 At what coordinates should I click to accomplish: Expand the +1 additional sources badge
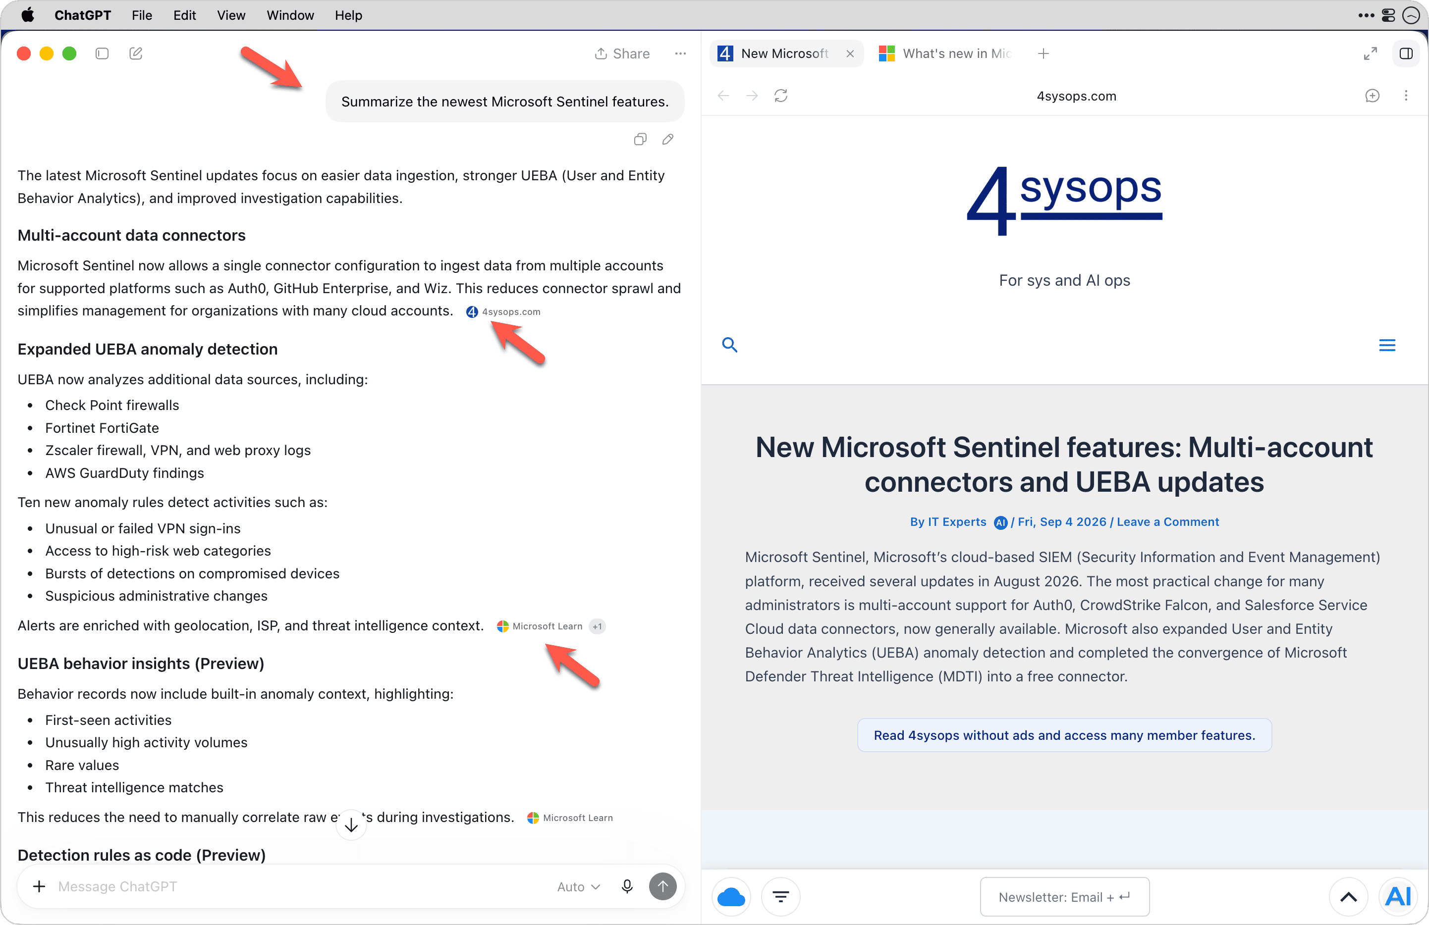point(597,626)
